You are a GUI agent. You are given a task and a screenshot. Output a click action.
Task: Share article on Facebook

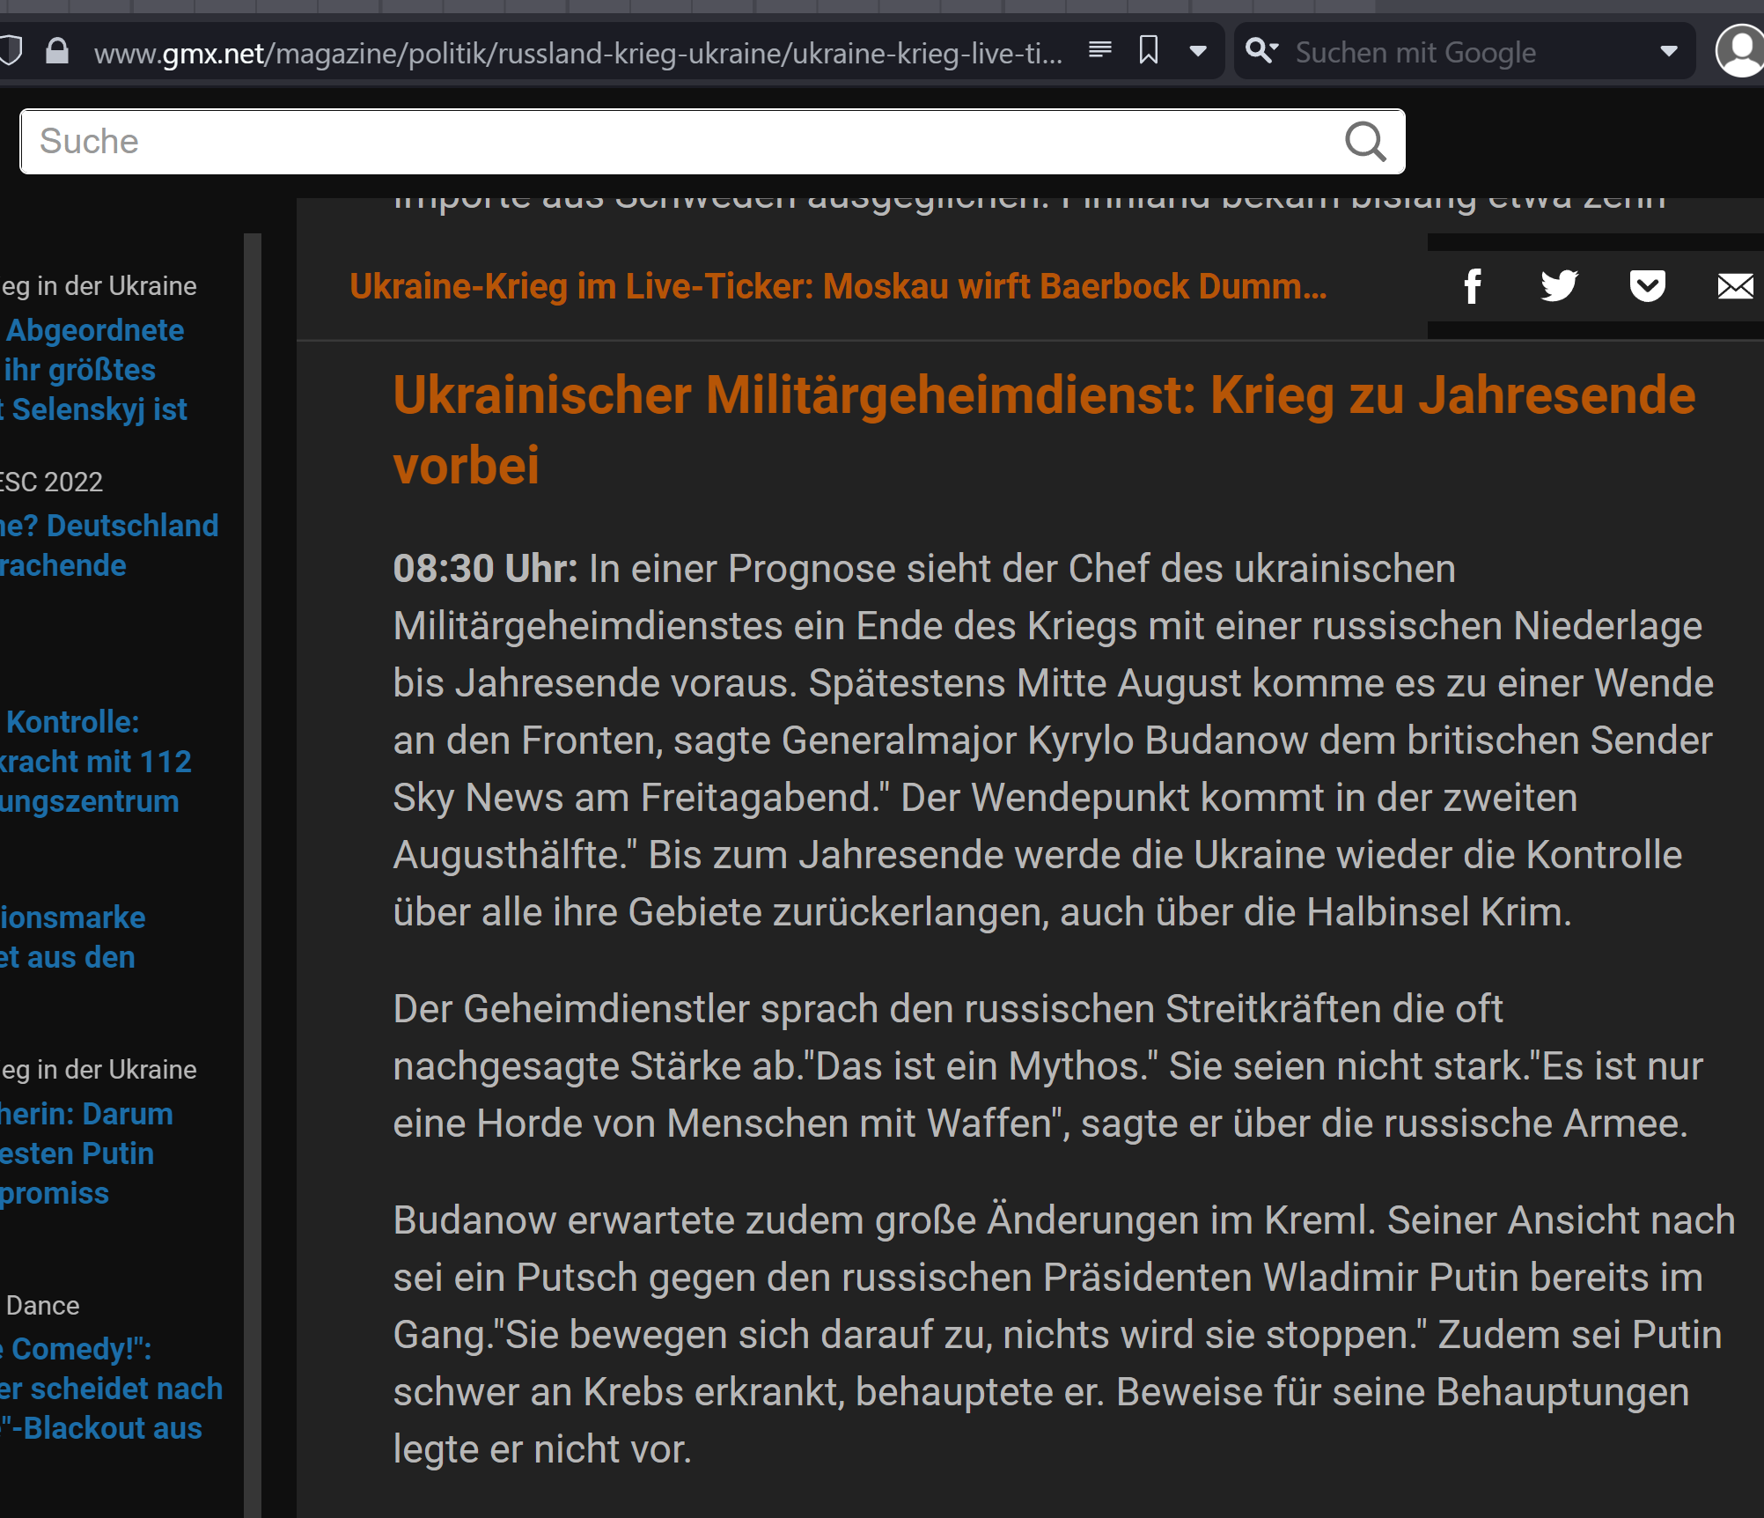pos(1473,286)
